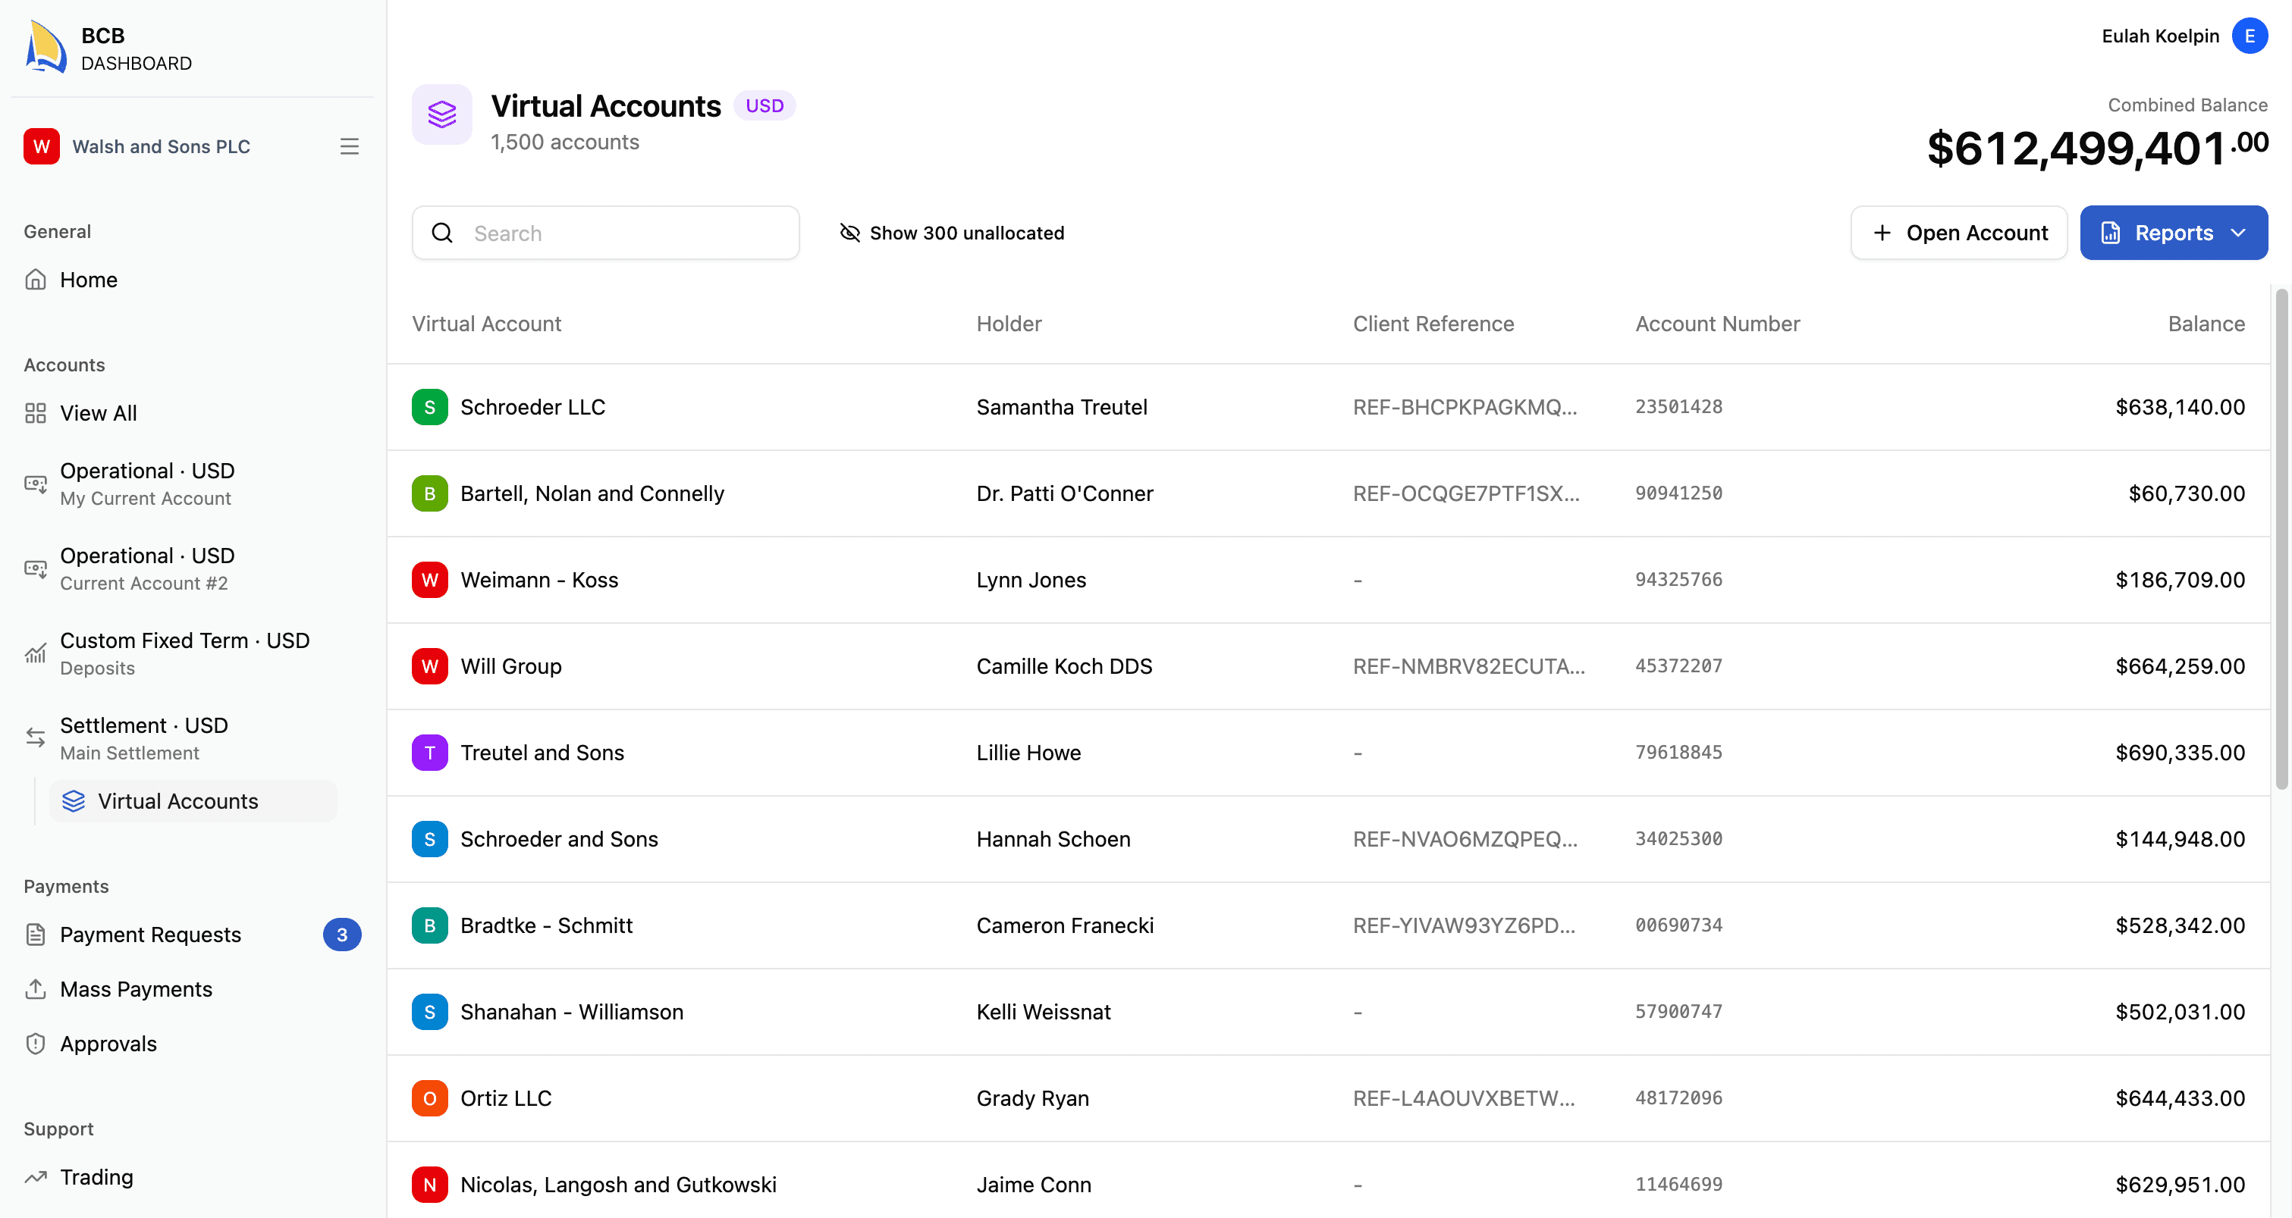
Task: Click the Home house icon
Action: point(36,280)
